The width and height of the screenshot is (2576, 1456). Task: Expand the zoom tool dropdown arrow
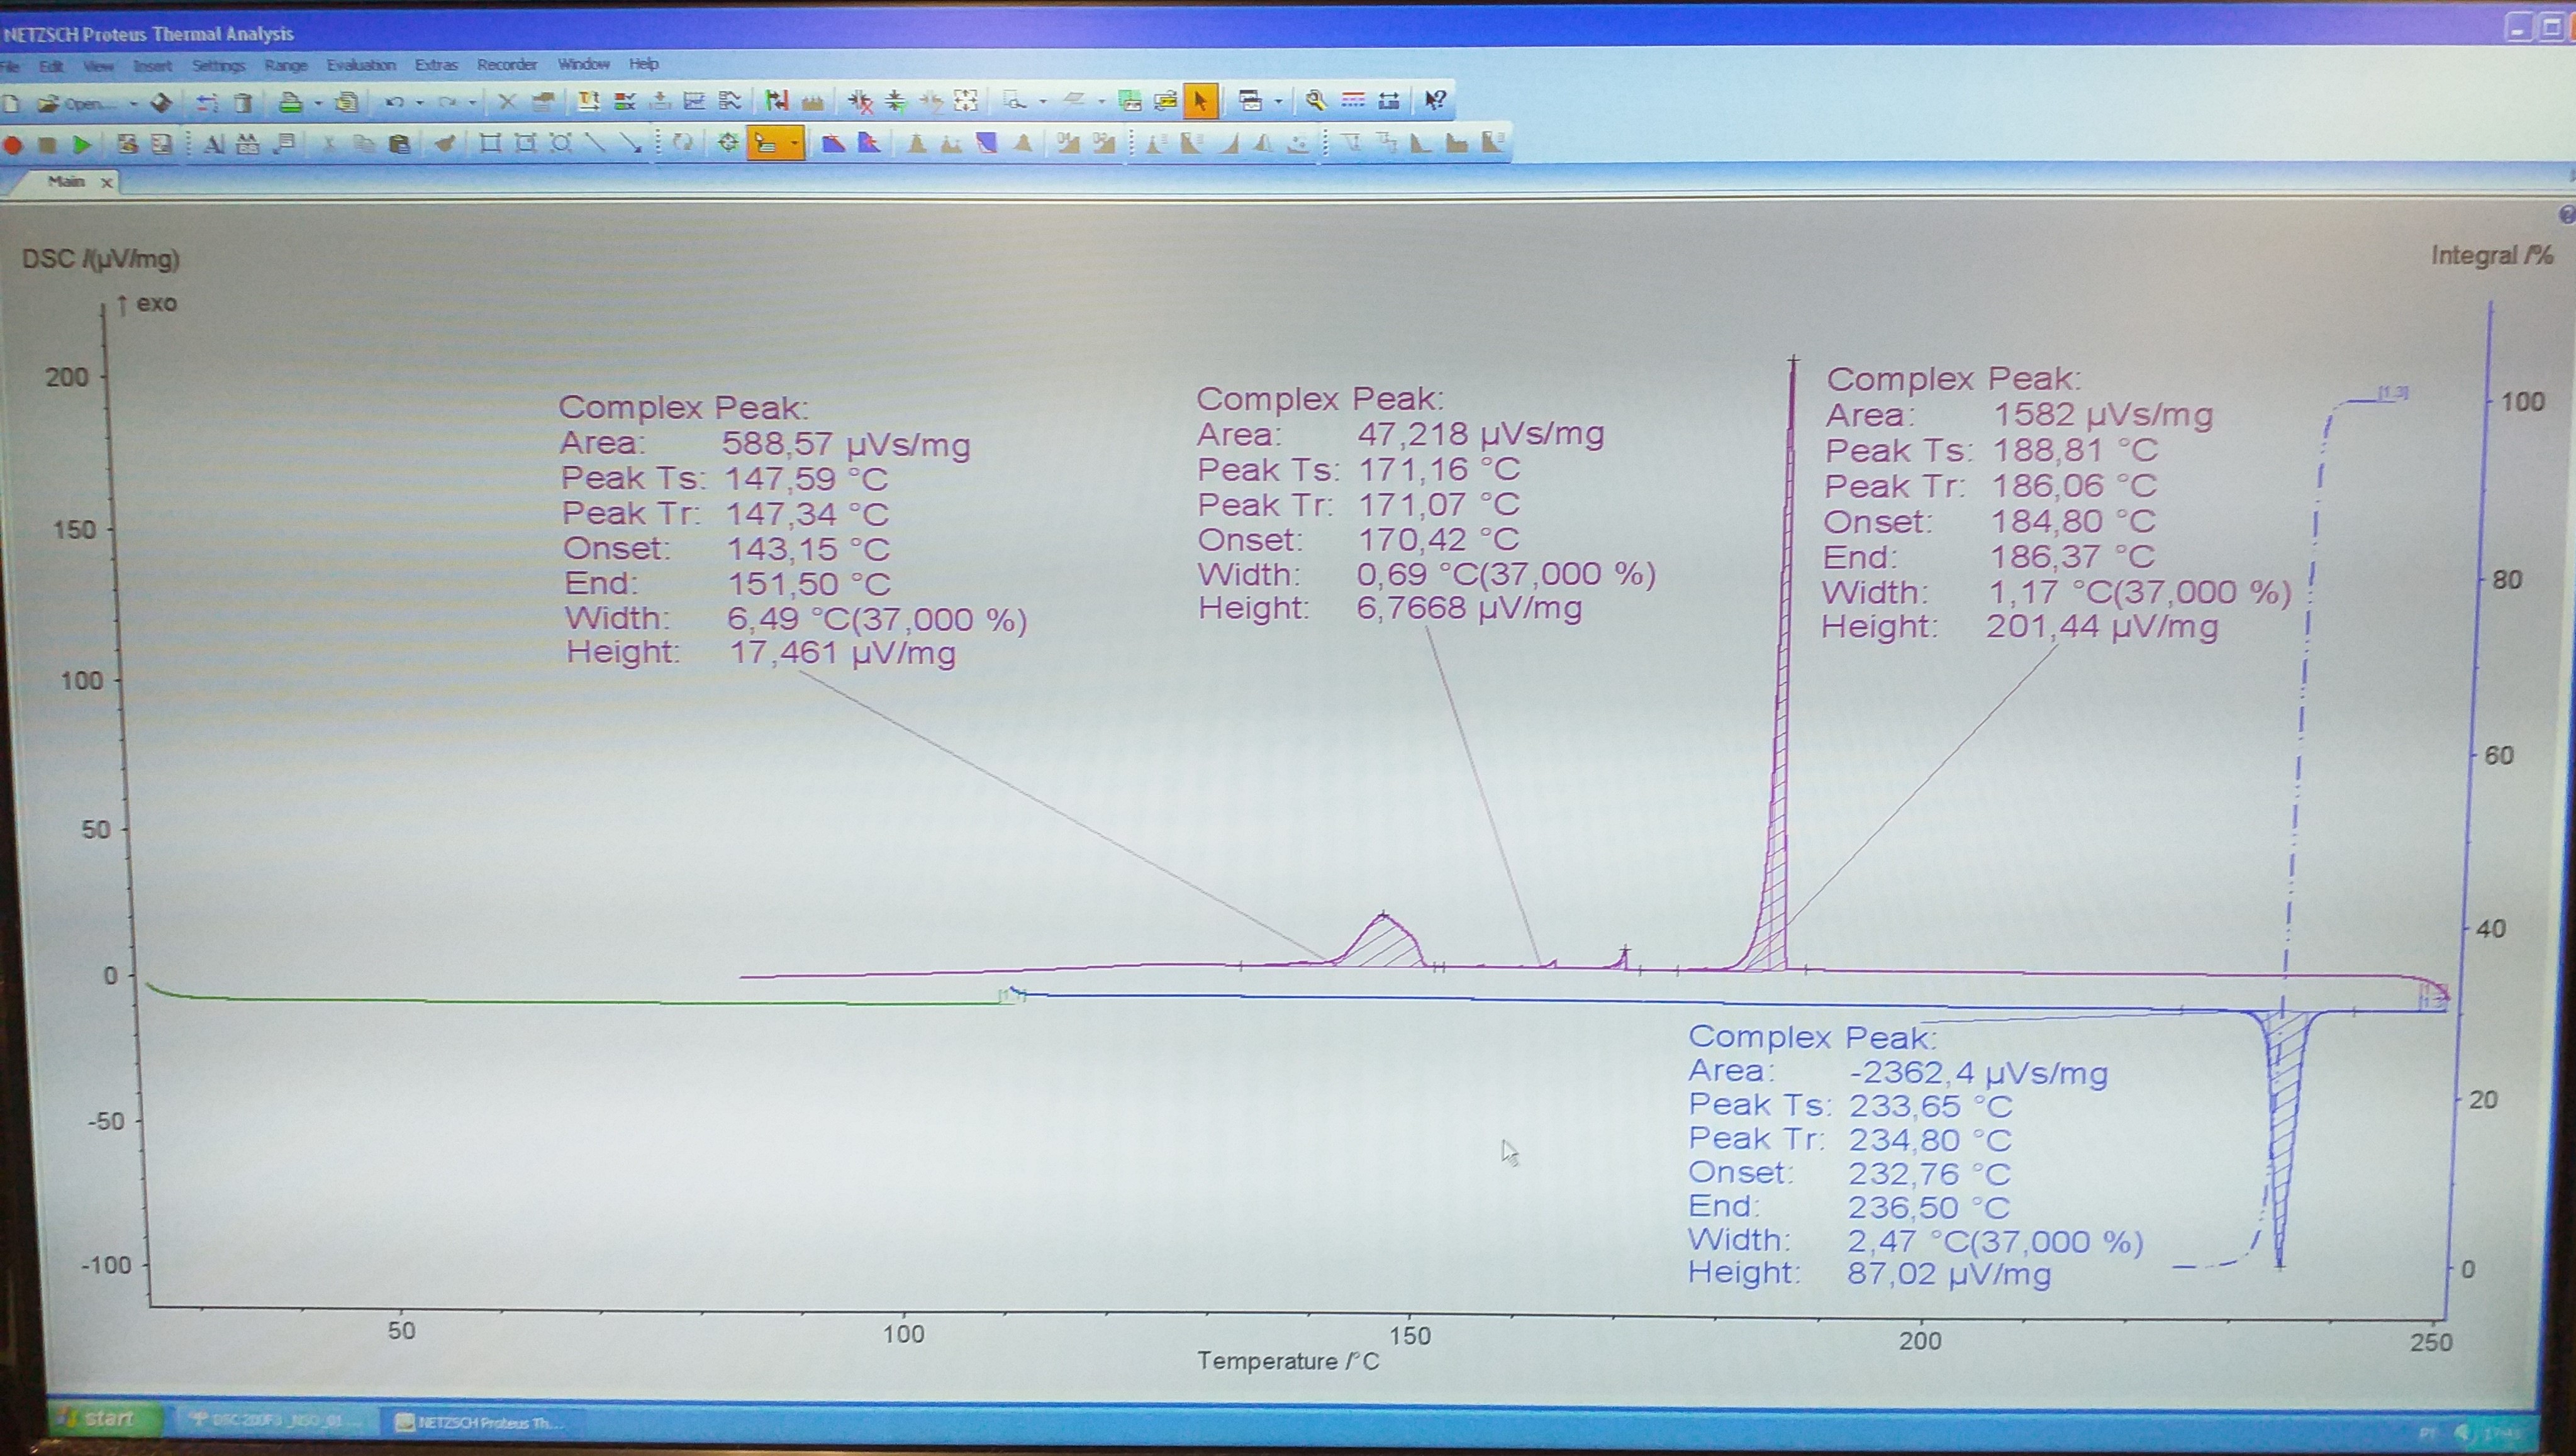(x=1044, y=101)
